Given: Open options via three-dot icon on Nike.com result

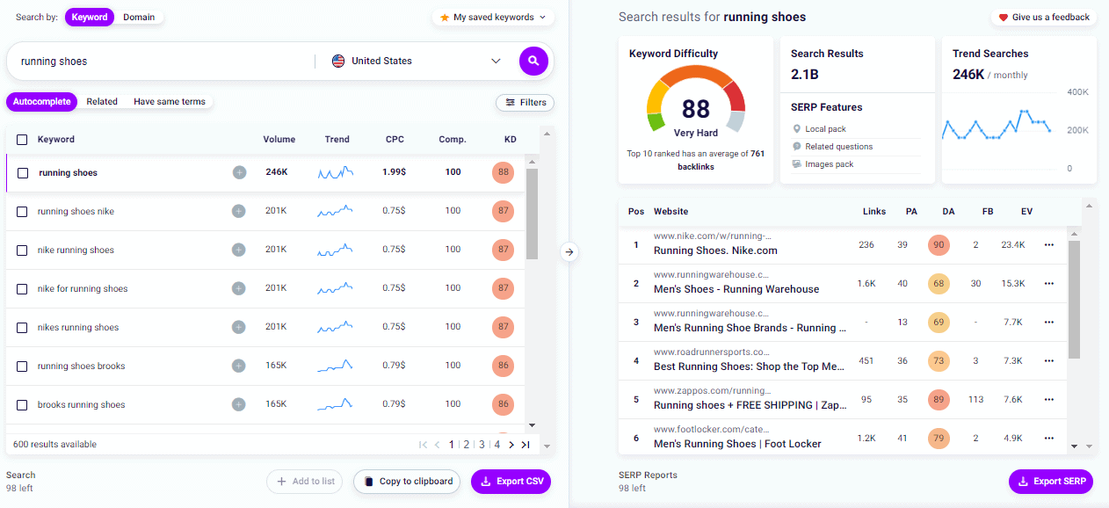Looking at the screenshot, I should pos(1048,245).
